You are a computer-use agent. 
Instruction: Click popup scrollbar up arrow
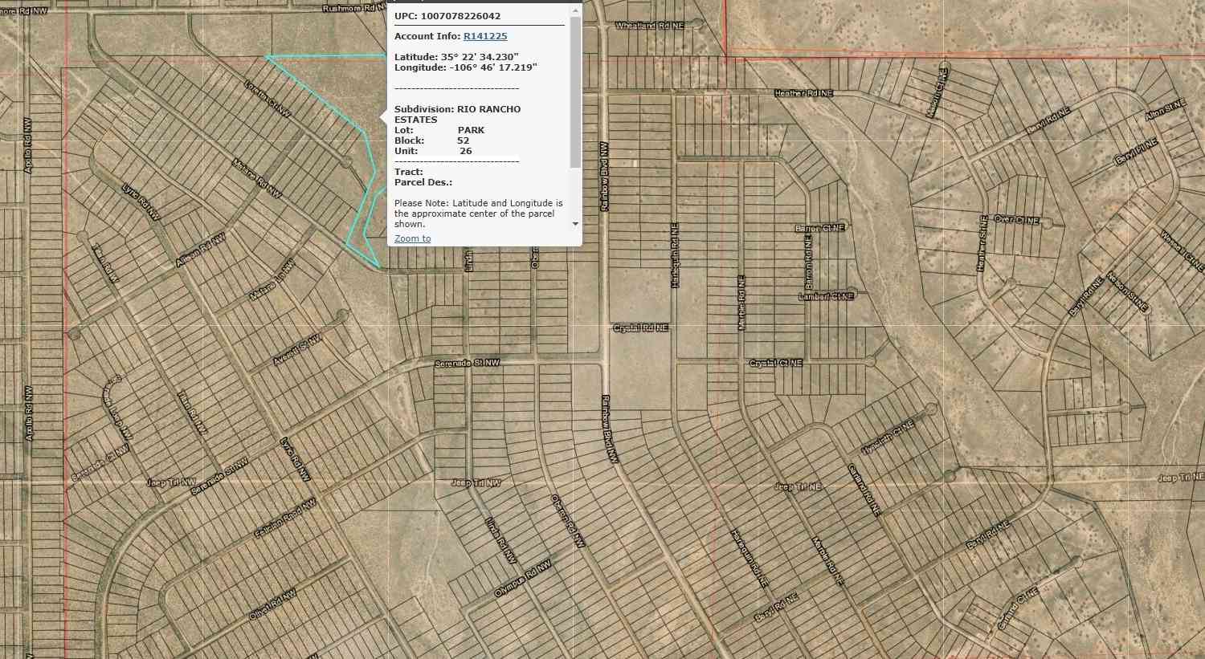tap(575, 10)
